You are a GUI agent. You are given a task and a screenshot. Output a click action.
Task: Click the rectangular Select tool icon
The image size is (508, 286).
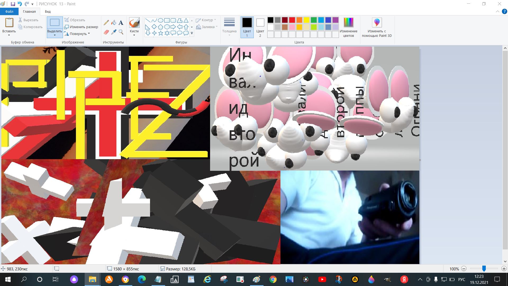point(55,23)
